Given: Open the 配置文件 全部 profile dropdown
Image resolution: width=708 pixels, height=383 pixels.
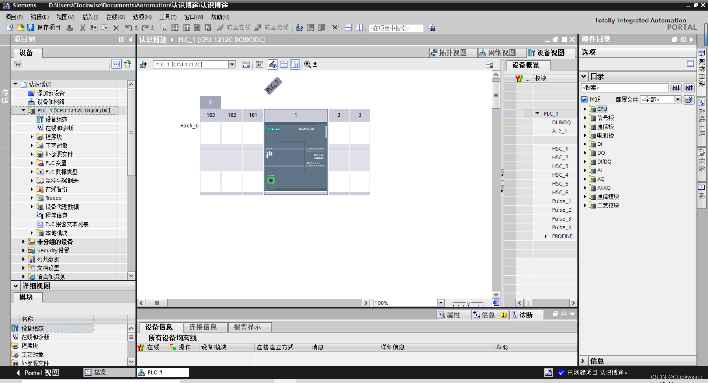Looking at the screenshot, I should click(x=678, y=99).
